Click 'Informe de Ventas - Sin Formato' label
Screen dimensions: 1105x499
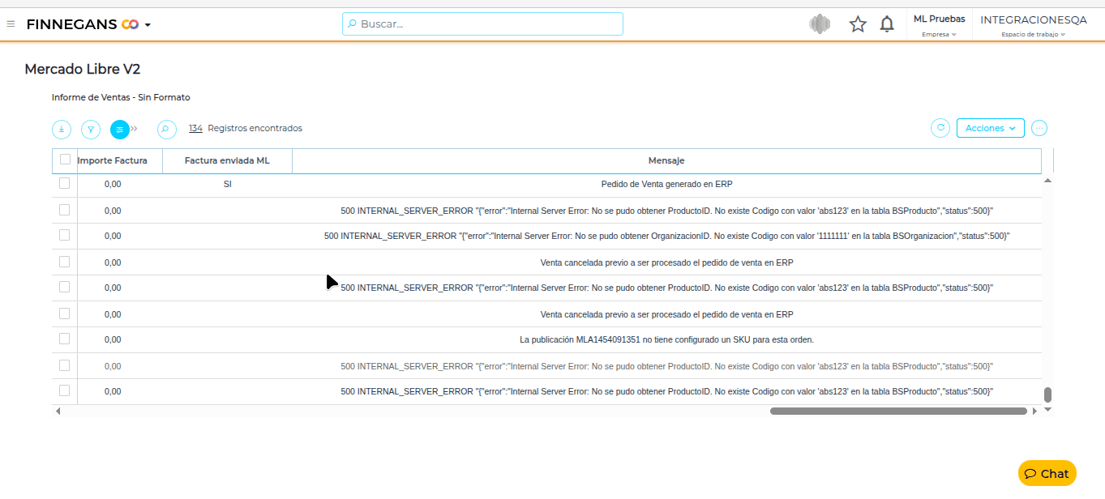pos(121,97)
